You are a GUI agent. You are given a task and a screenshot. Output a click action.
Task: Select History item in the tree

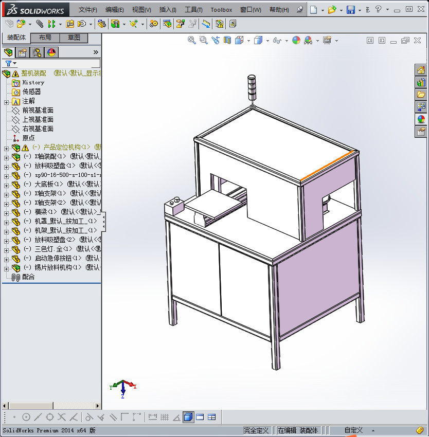click(33, 82)
